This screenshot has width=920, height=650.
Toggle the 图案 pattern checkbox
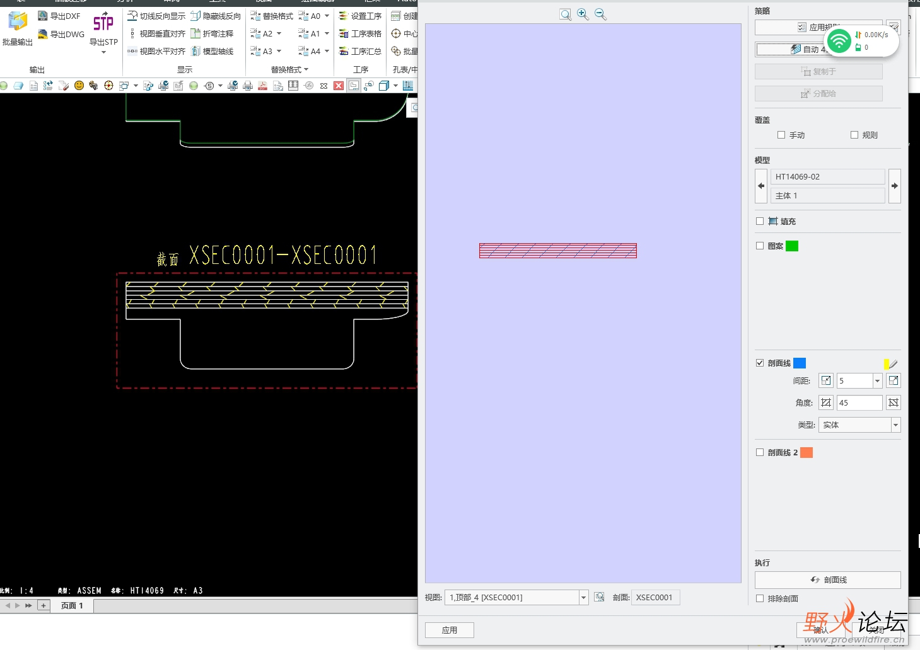point(760,246)
